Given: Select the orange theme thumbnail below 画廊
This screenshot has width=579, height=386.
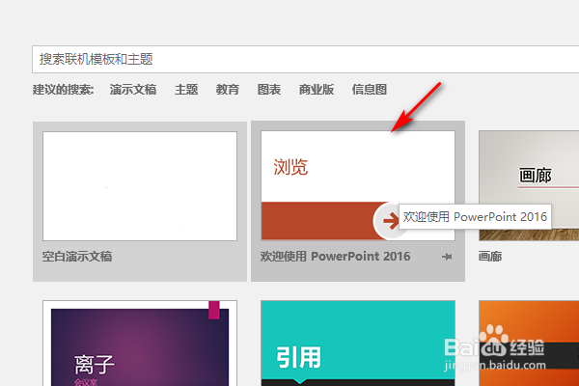Looking at the screenshot, I should click(x=529, y=344).
